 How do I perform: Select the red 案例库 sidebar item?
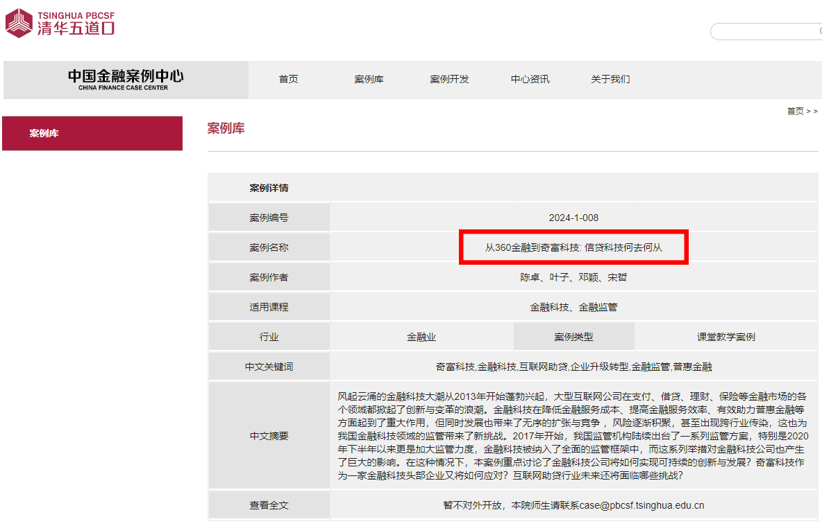92,134
